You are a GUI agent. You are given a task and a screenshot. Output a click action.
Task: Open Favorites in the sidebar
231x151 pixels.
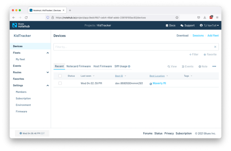click(x=19, y=79)
